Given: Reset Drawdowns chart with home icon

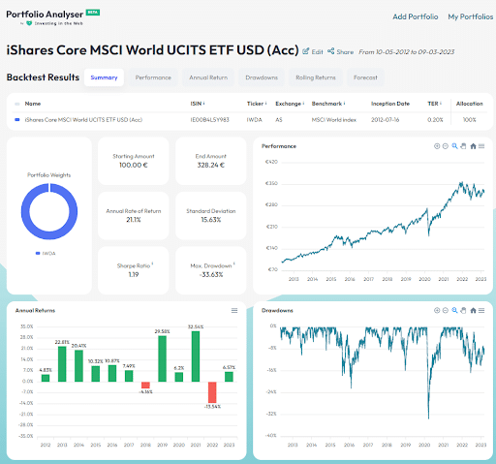Looking at the screenshot, I should [473, 310].
